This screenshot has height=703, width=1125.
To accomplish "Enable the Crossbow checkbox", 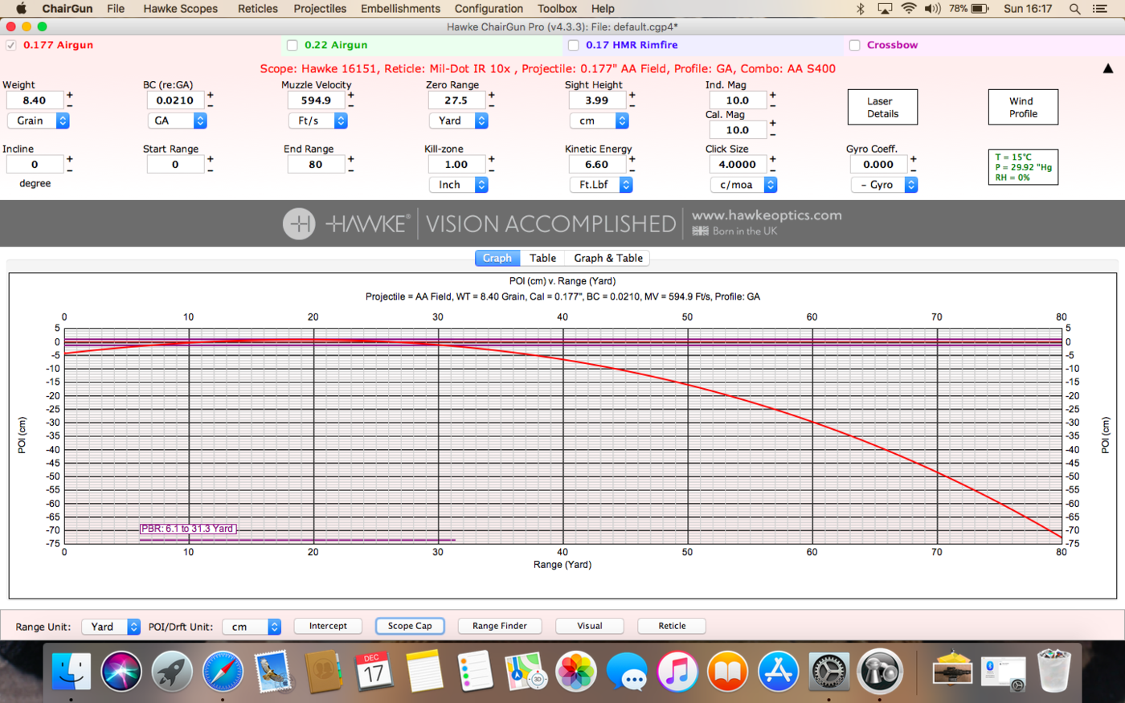I will point(854,45).
